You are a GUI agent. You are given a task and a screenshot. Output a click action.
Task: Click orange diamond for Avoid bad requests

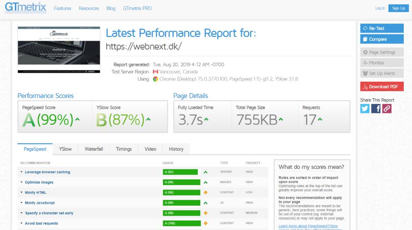(x=206, y=223)
